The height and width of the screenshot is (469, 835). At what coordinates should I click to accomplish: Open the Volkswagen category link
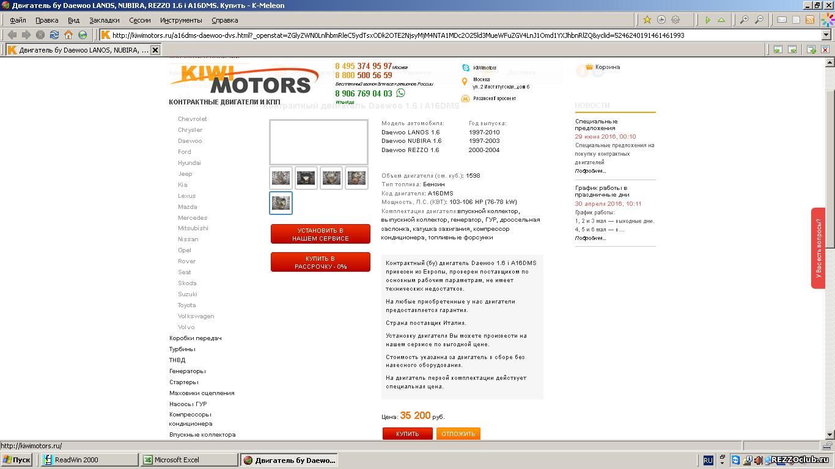click(x=196, y=316)
